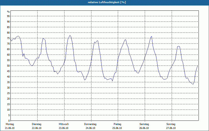Select the 'Mittwoch' day label
This screenshot has width=209, height=131.
point(64,124)
